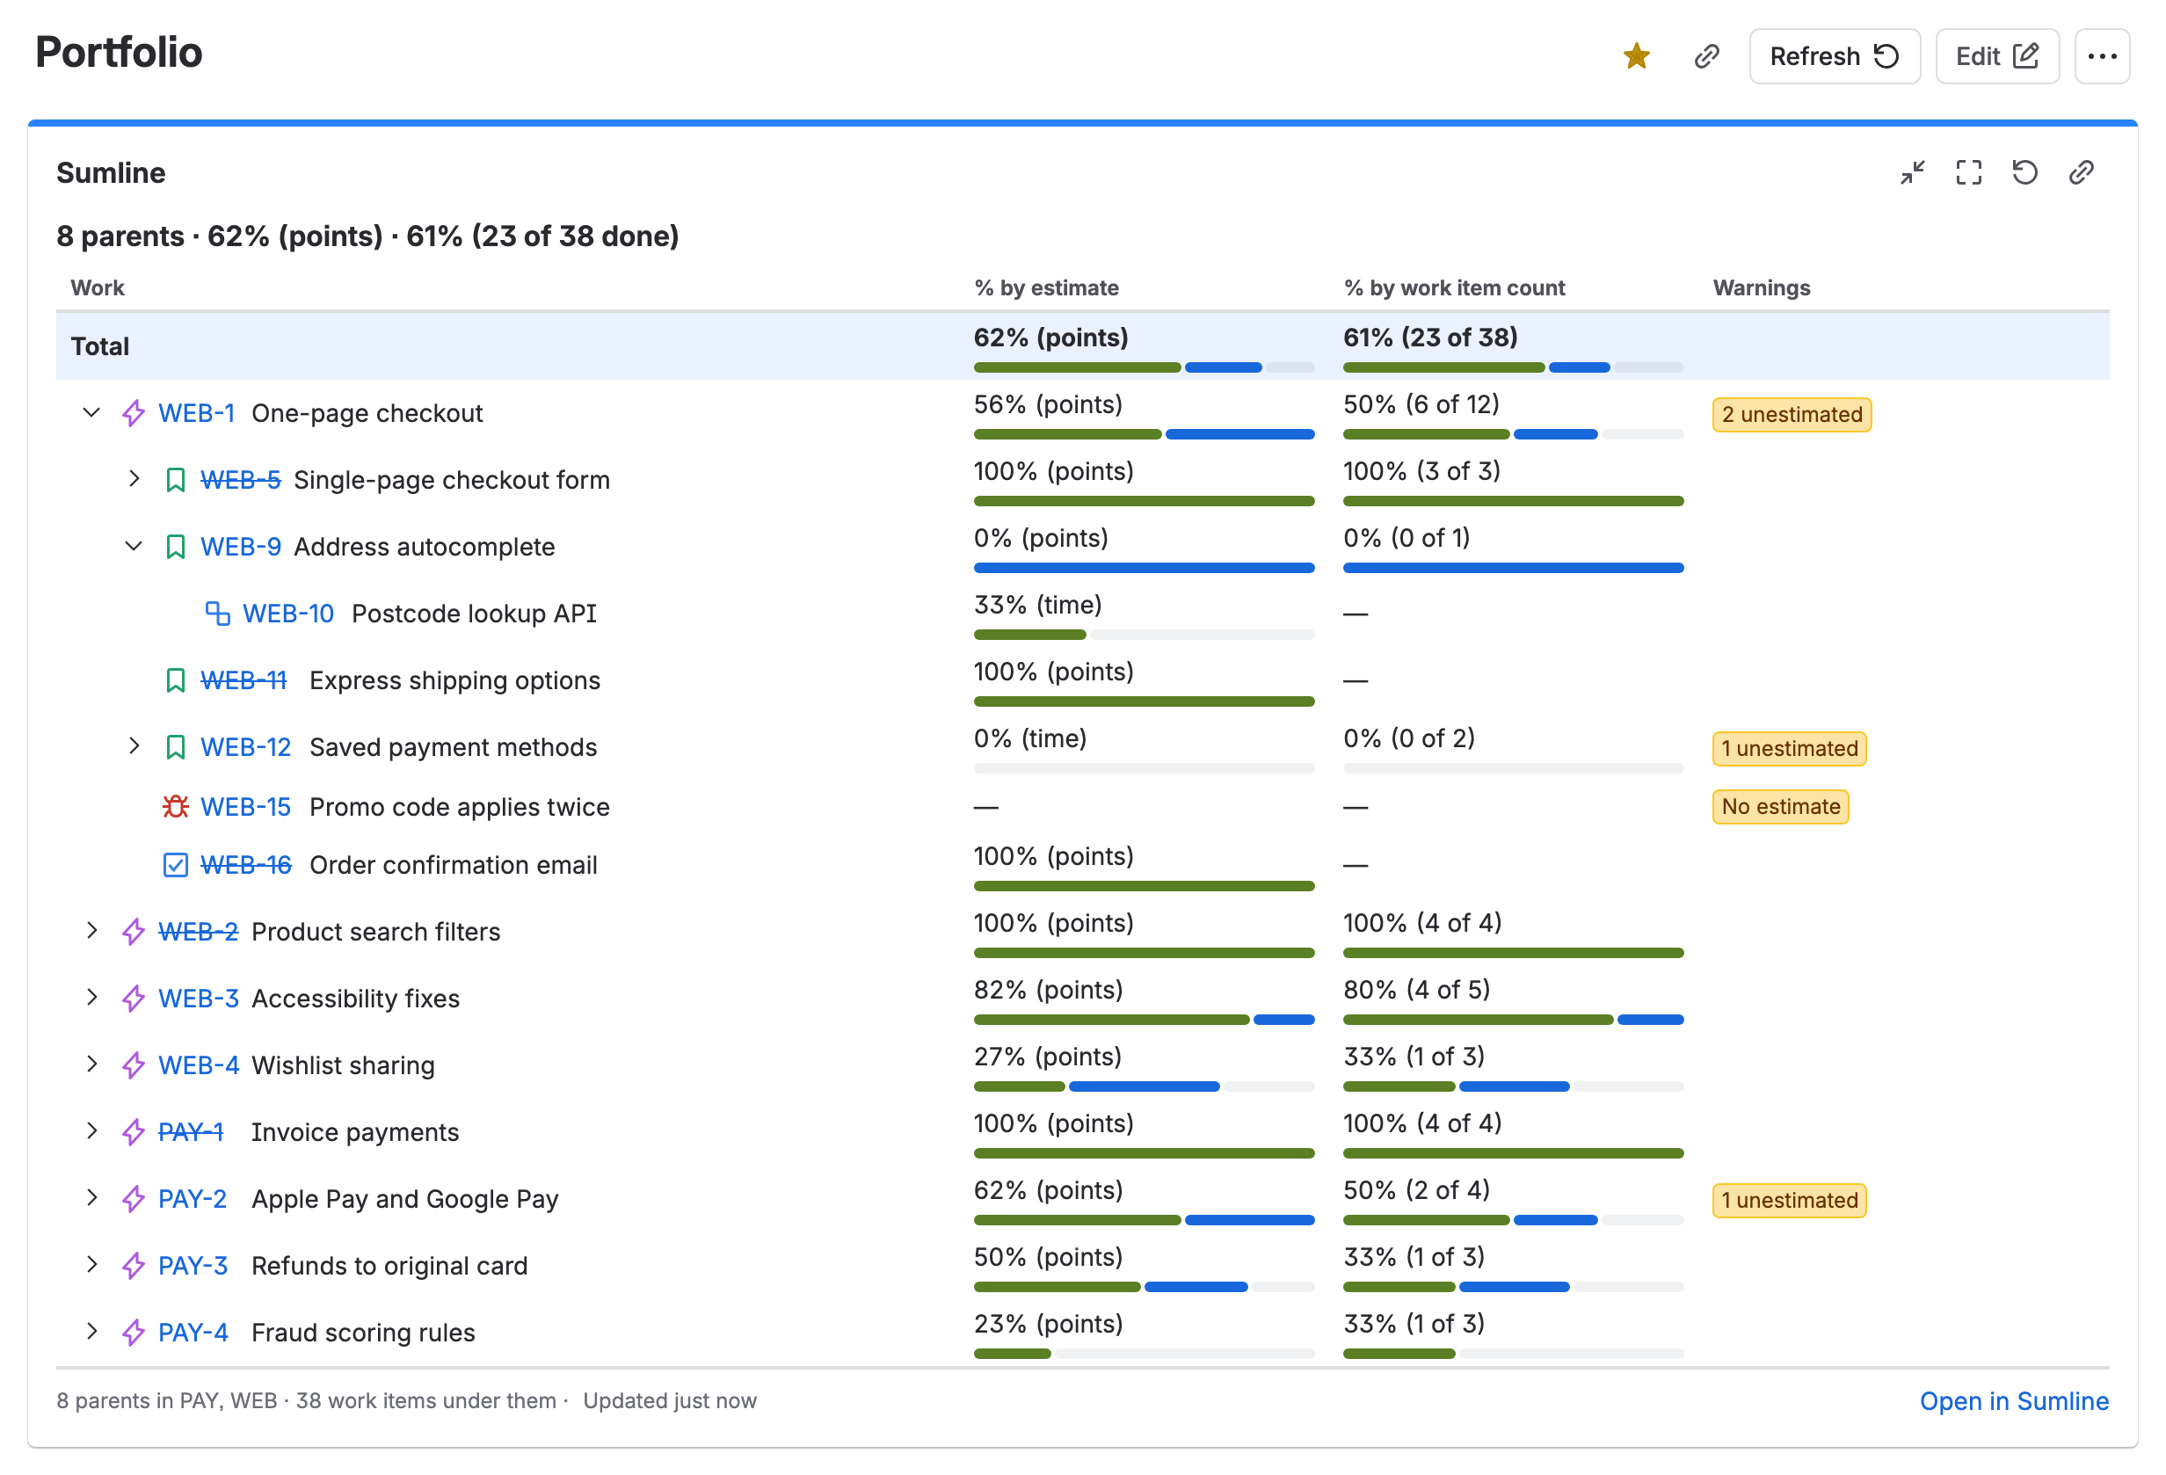Click the gold star favorite icon

[1636, 57]
